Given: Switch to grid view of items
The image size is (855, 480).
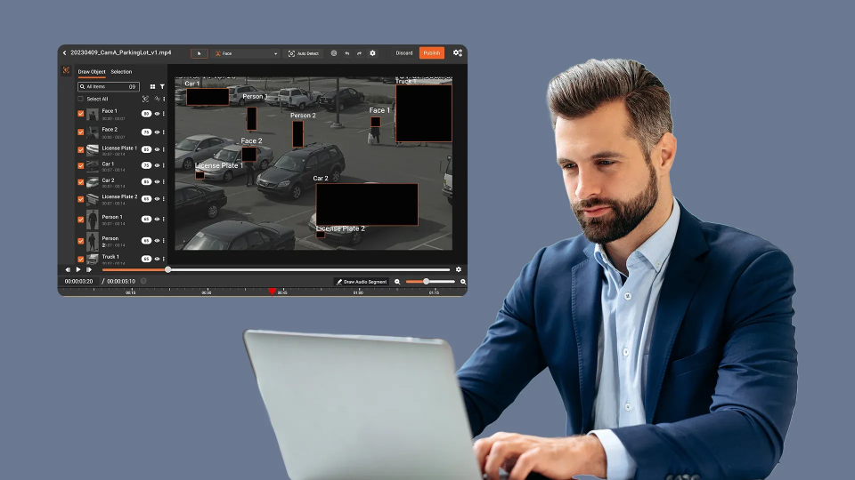Looking at the screenshot, I should [x=152, y=86].
